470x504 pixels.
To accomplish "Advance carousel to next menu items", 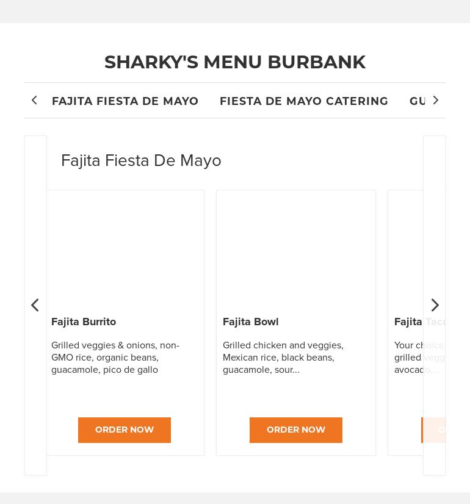I will pos(434,305).
